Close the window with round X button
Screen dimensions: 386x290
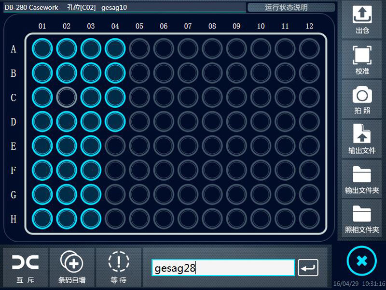point(361,261)
